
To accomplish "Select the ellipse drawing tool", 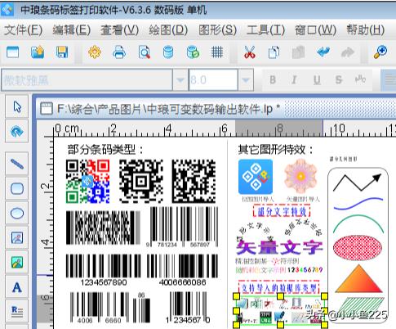I will tap(17, 213).
